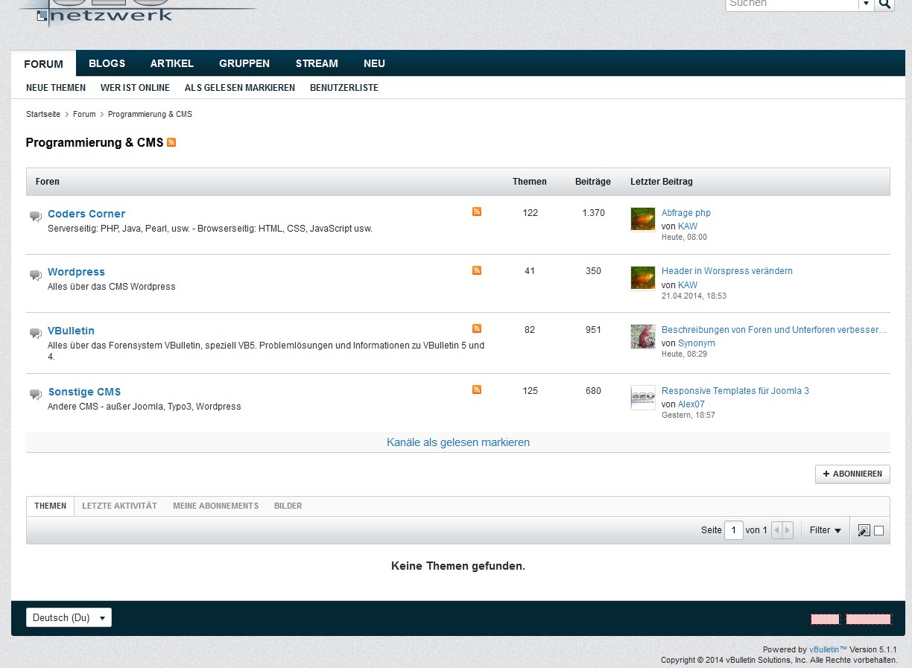This screenshot has height=668, width=912.
Task: Open the RSS feed for Coders Corner
Action: pos(477,212)
